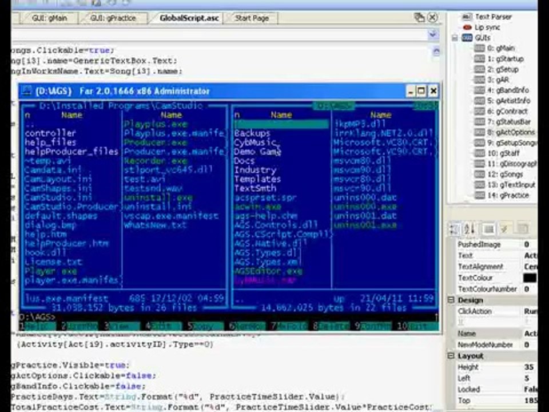549x412 pixels.
Task: Select 9: gSetupSongs in the GUIs tree
Action: (511, 142)
